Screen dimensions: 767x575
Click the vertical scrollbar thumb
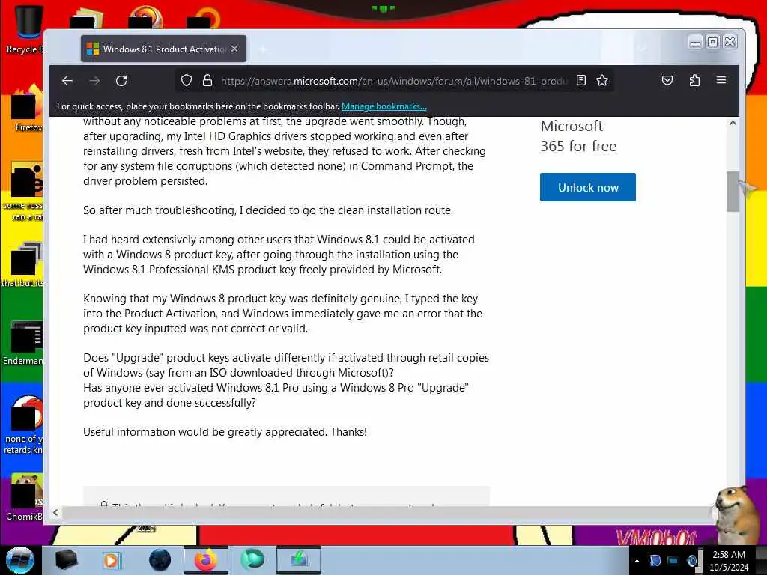[x=733, y=192]
